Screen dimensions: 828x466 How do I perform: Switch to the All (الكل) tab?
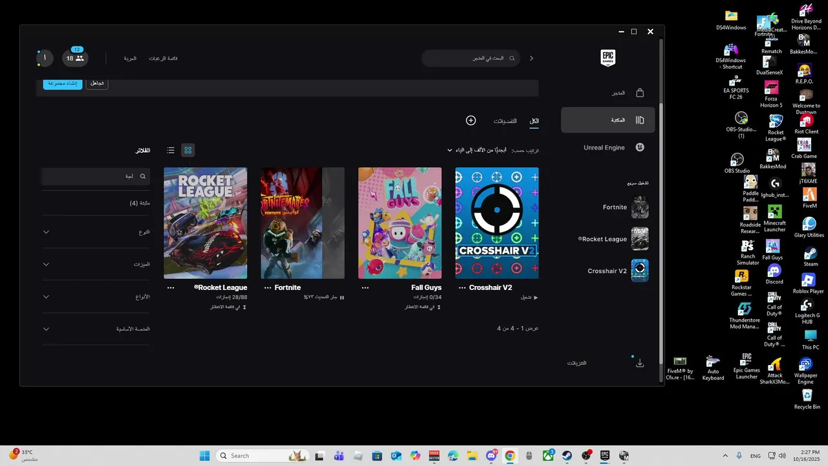(534, 121)
